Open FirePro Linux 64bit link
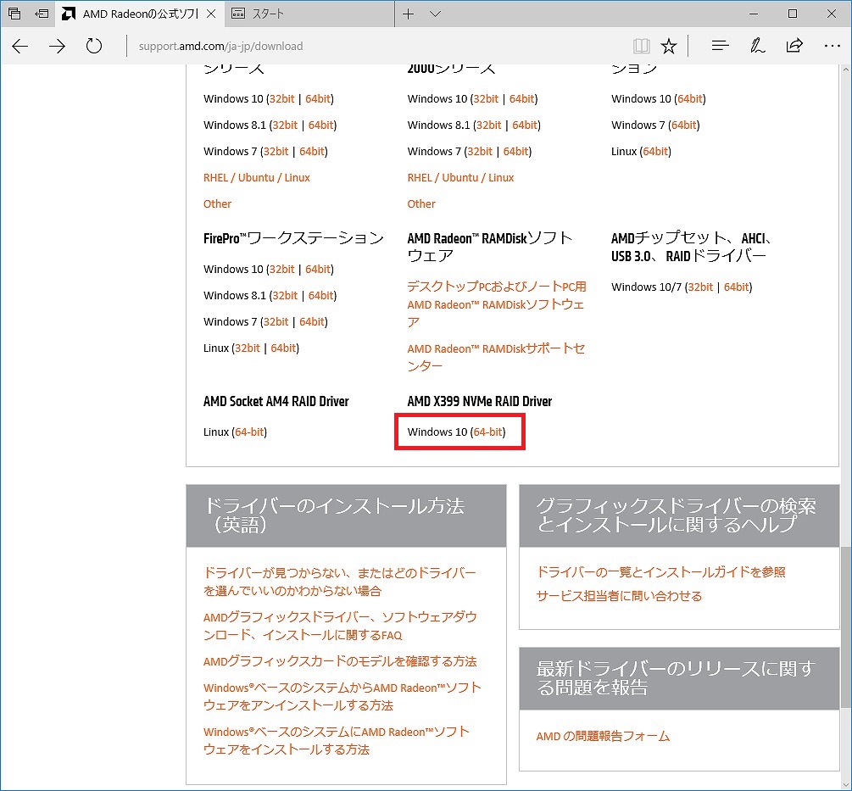Image resolution: width=852 pixels, height=791 pixels. 284,348
